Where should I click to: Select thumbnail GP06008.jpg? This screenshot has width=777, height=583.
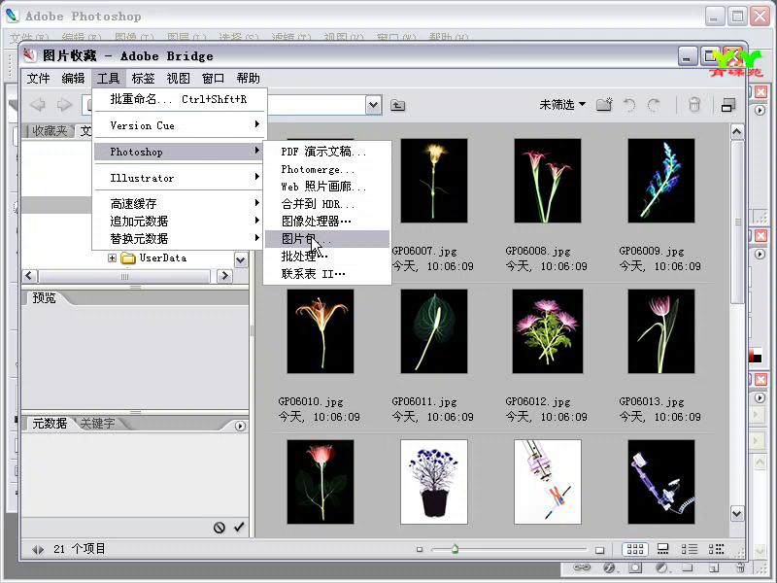(547, 181)
